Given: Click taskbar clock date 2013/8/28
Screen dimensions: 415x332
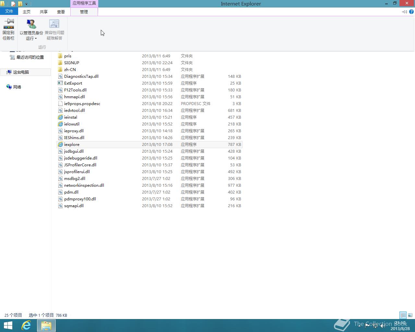Looking at the screenshot, I should [x=400, y=328].
